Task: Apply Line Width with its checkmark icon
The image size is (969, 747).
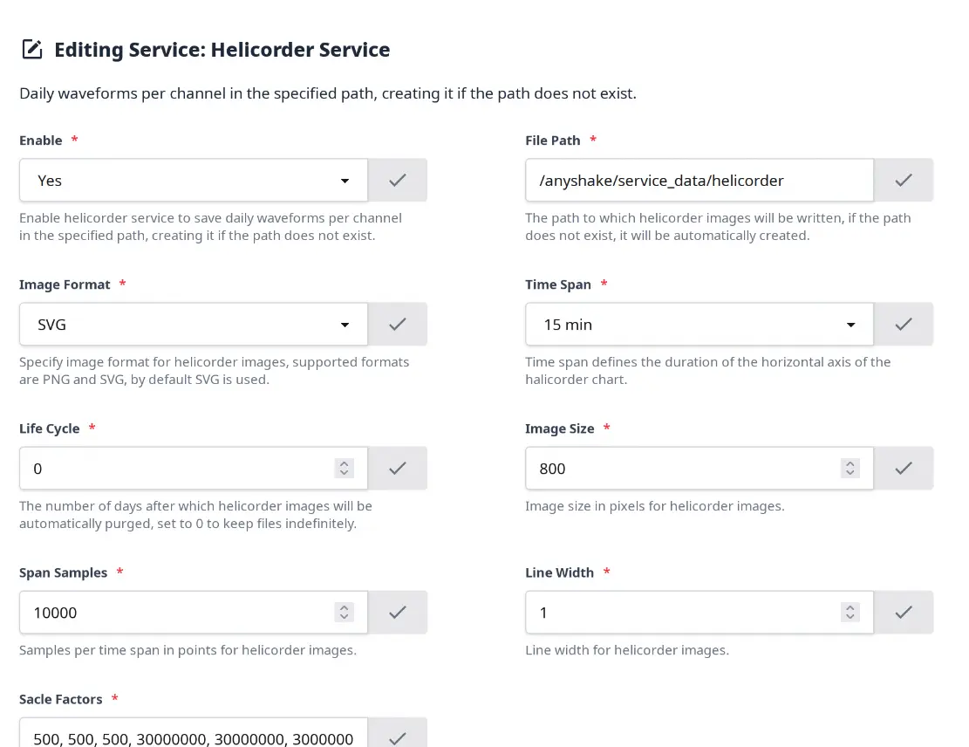Action: coord(904,613)
